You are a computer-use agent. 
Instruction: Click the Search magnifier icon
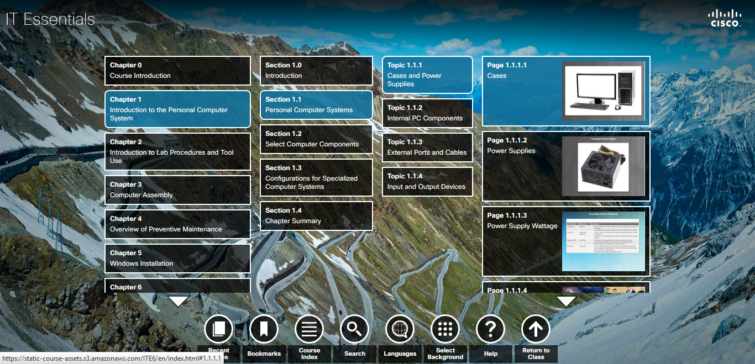[354, 330]
